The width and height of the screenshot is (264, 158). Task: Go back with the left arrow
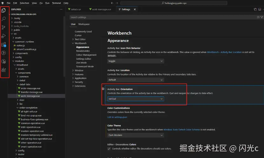(112, 3)
